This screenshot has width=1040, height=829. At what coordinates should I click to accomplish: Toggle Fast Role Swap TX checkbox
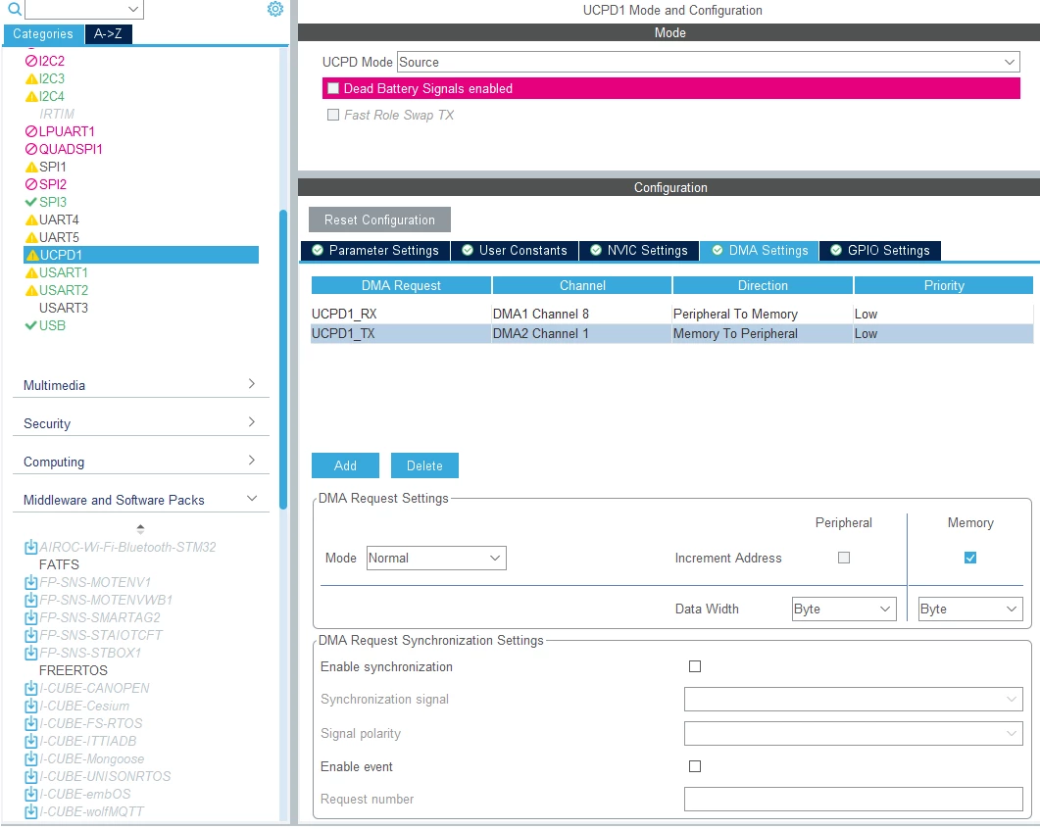[333, 115]
